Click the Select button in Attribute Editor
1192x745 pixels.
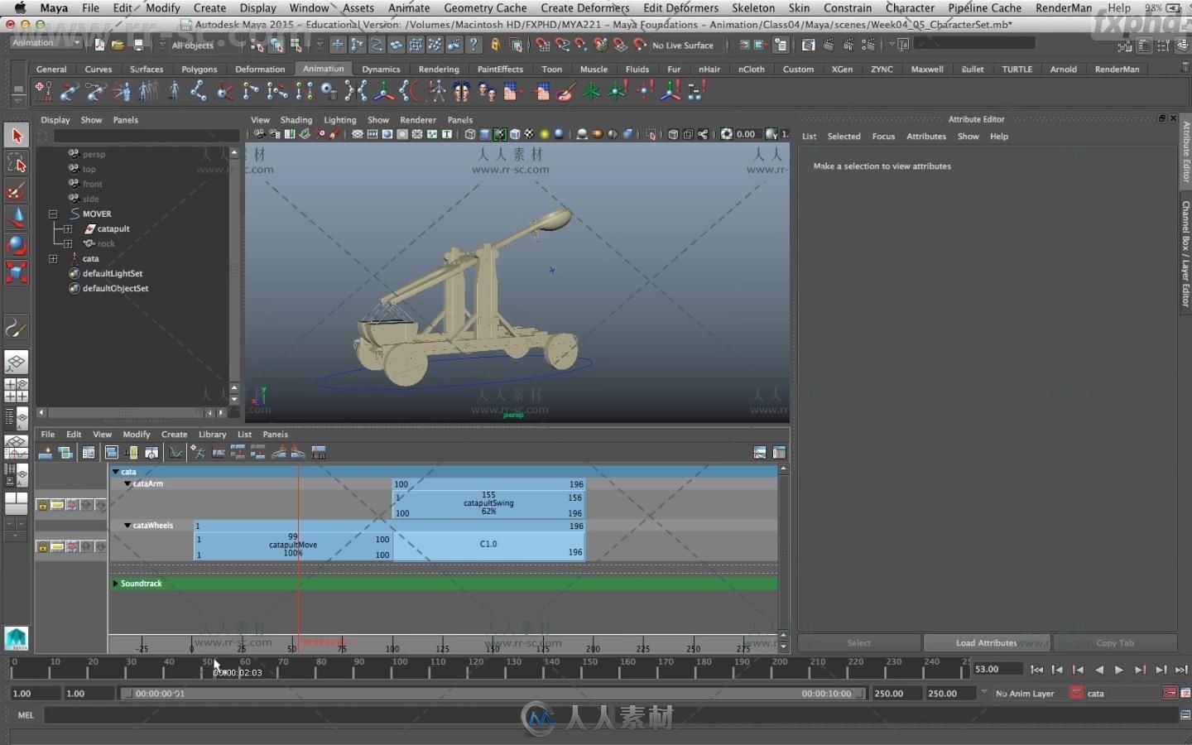(859, 643)
